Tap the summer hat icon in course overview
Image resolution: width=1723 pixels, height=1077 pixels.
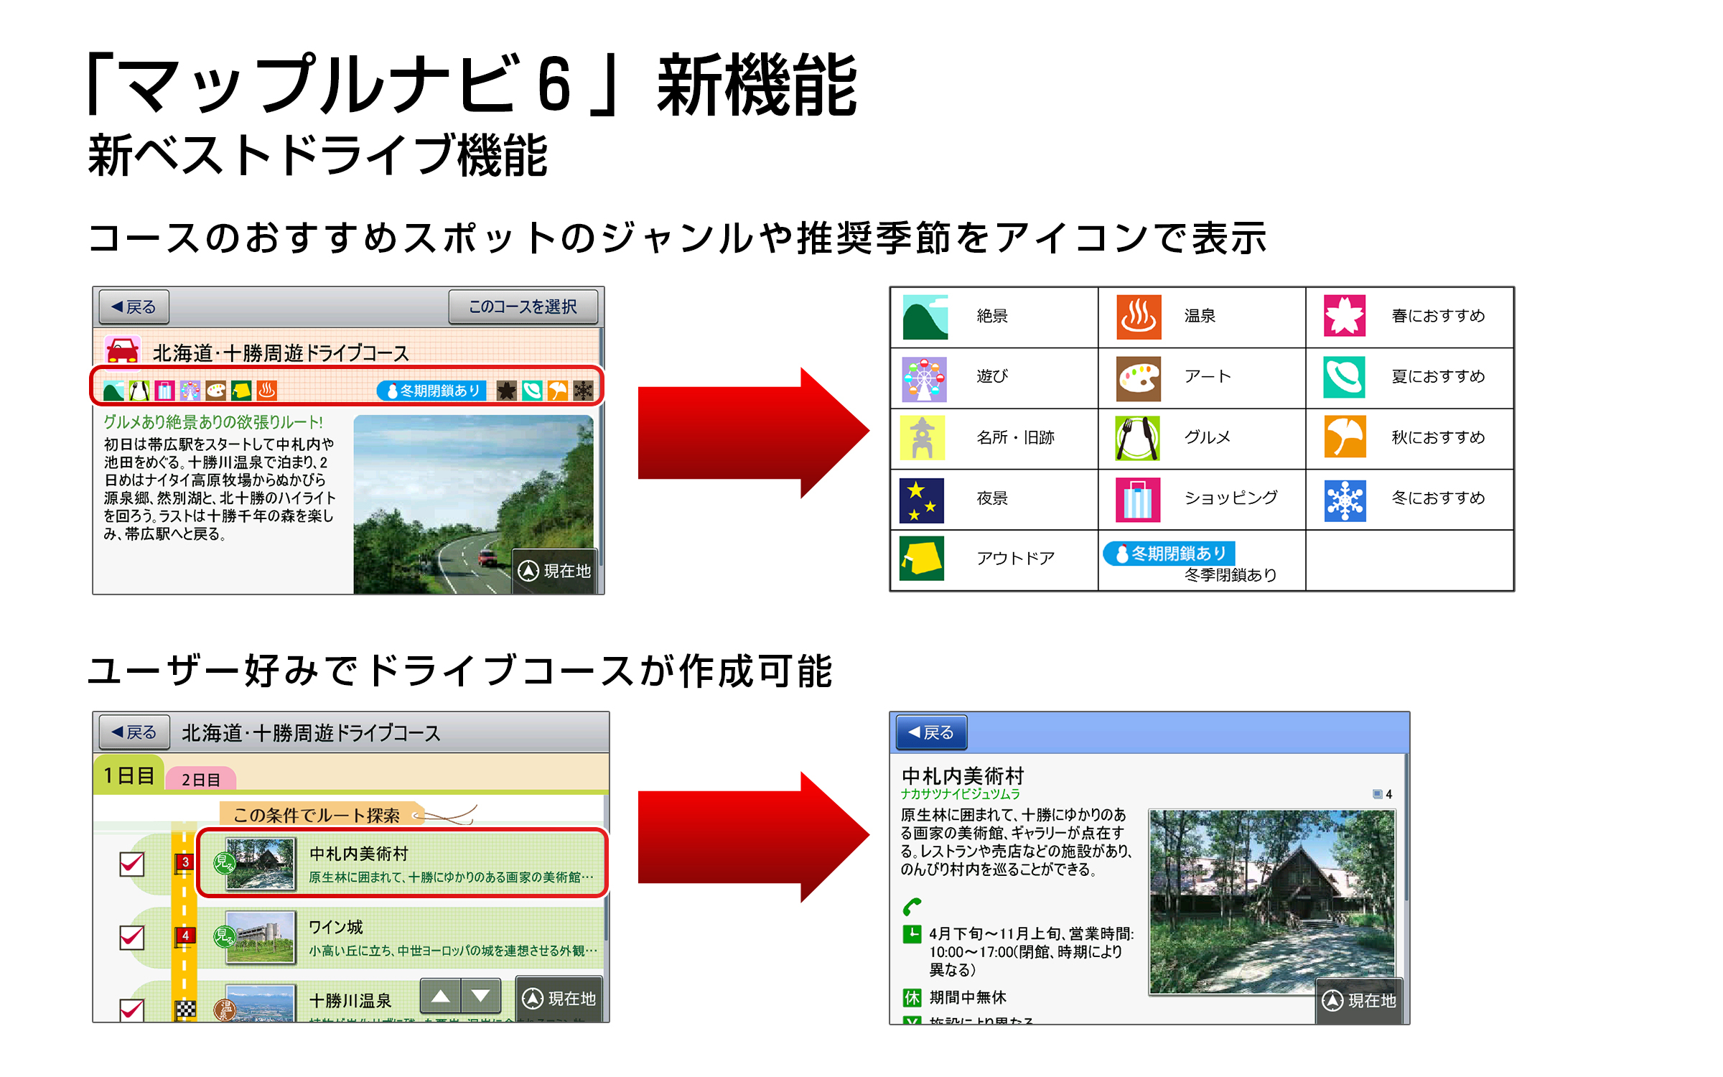[532, 391]
